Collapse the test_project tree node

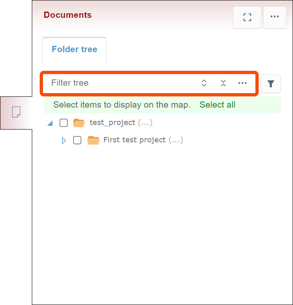(x=50, y=123)
